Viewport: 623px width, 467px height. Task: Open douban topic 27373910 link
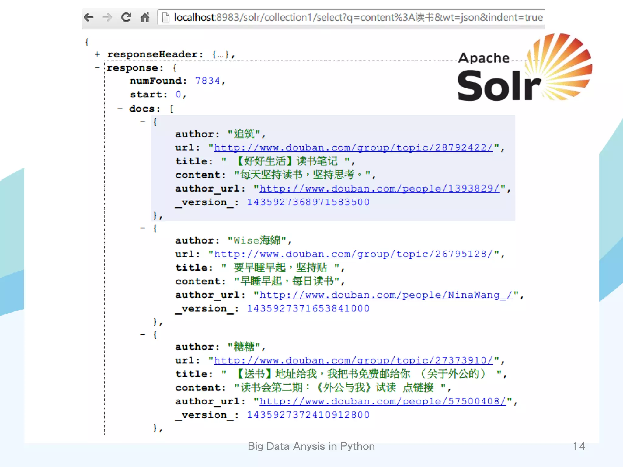coord(353,361)
